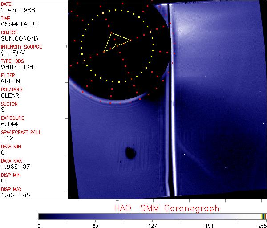Click the CLEAR polaroid value
Screen dimensions: 267x228
[x=11, y=95]
